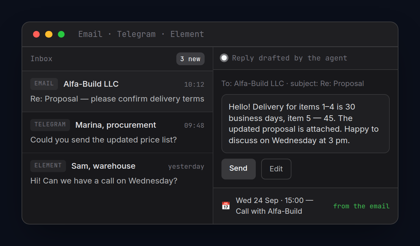Viewport: 420px width, 246px height.
Task: Click the green maximize window dot
Action: [x=61, y=34]
